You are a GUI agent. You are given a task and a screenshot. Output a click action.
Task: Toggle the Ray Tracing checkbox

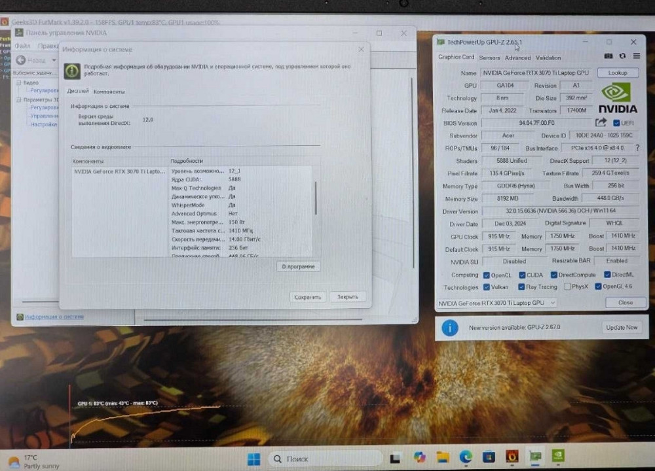[x=521, y=287]
